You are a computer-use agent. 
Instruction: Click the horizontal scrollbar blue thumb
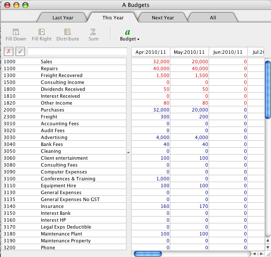(x=148, y=254)
